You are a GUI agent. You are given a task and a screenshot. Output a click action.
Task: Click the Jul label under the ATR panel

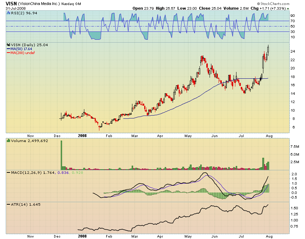point(241,236)
